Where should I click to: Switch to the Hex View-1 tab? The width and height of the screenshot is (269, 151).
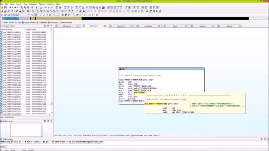tap(121, 26)
